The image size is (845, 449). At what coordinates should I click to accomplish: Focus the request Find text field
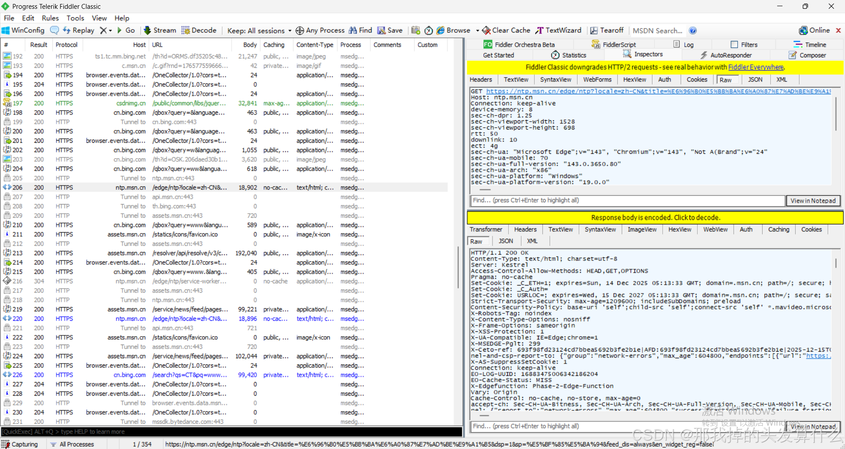click(628, 200)
